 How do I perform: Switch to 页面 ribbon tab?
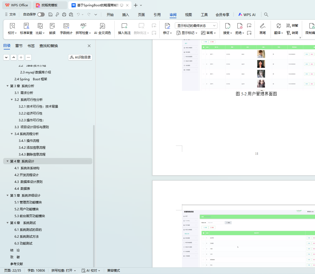(x=141, y=15)
